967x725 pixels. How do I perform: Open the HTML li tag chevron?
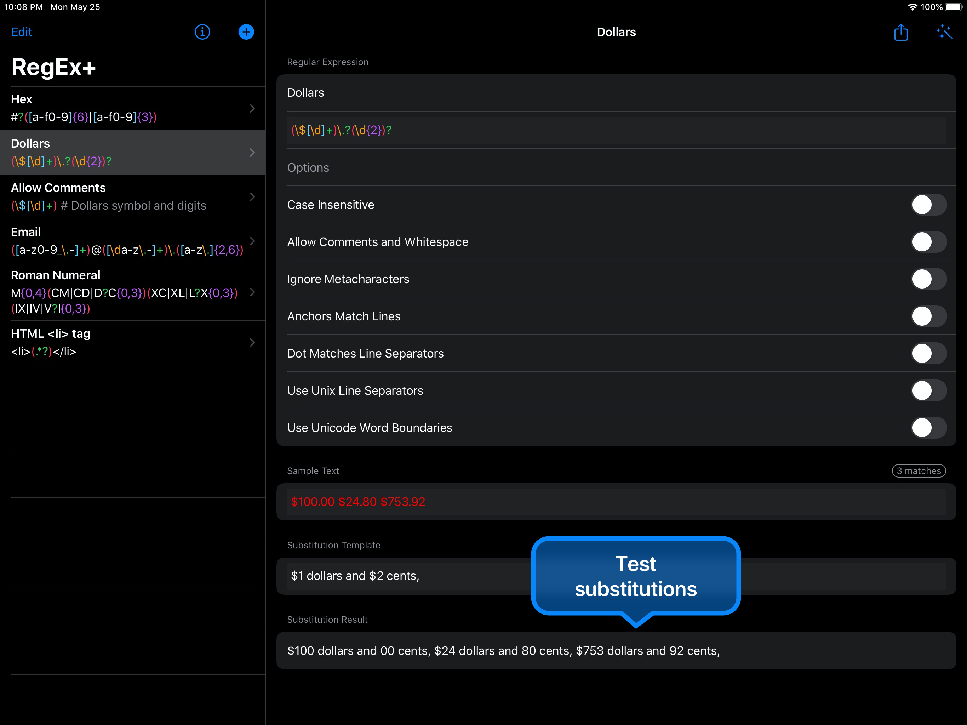252,343
